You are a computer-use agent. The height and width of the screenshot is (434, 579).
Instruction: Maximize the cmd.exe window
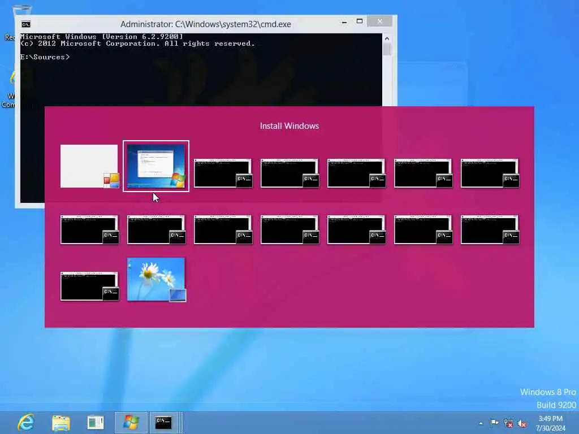click(x=360, y=21)
